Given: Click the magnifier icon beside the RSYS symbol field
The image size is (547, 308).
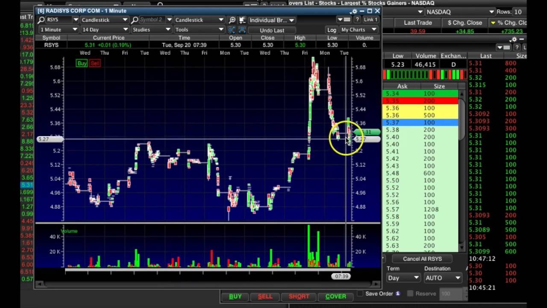Looking at the screenshot, I should tap(41, 20).
